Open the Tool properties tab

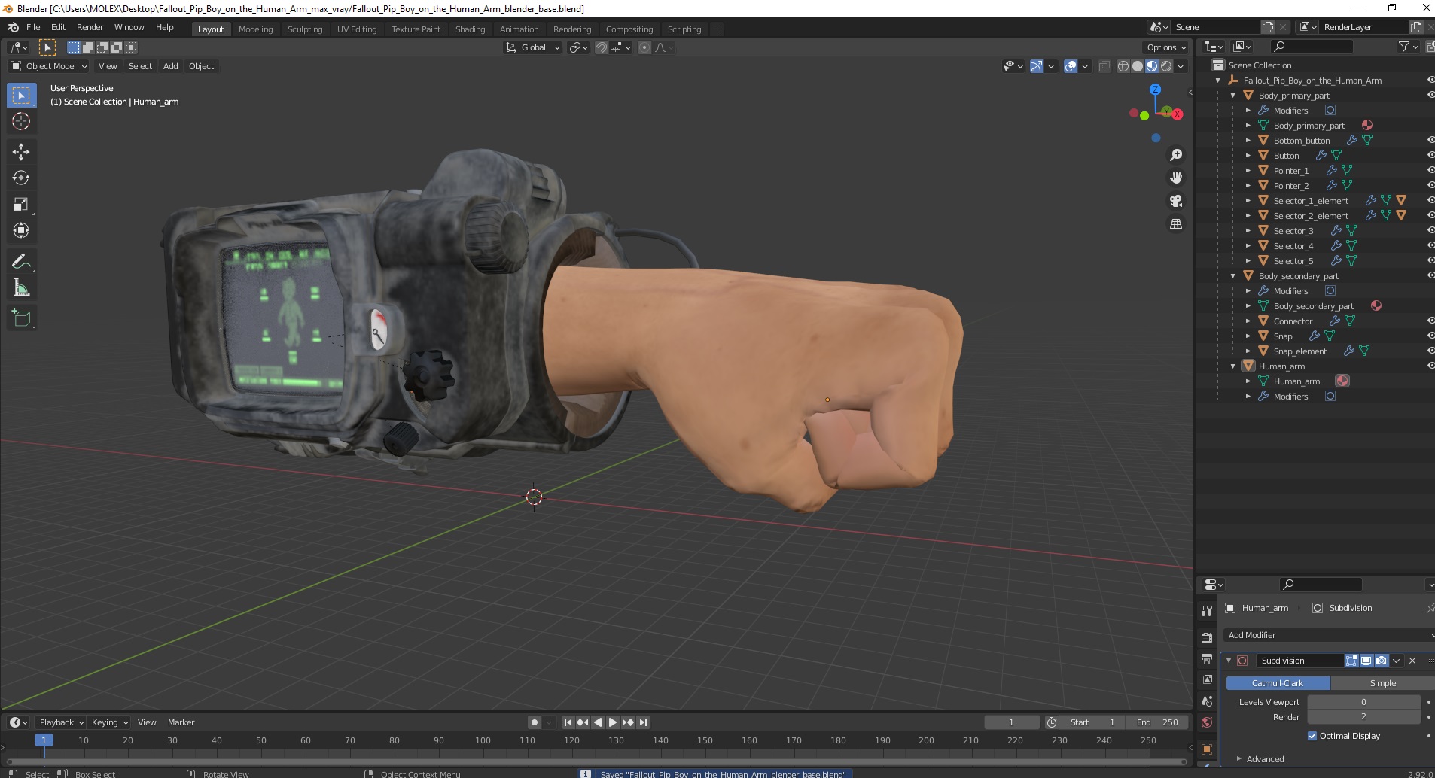(1207, 611)
